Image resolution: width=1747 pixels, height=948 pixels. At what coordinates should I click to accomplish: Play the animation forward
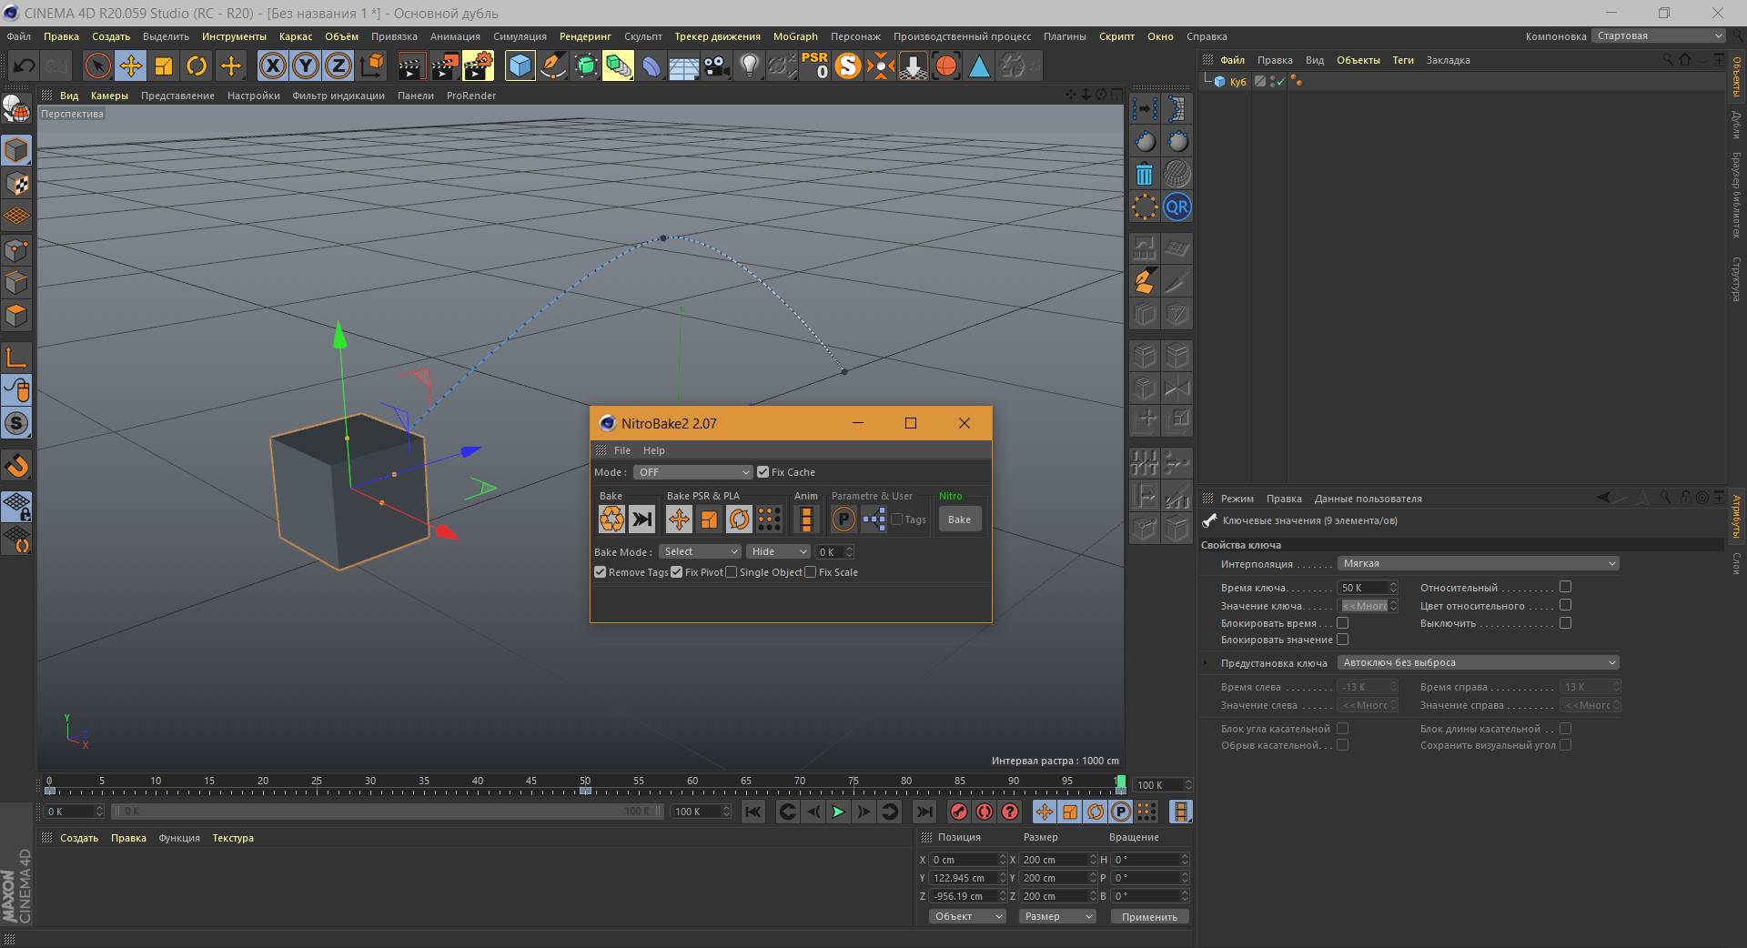point(838,812)
